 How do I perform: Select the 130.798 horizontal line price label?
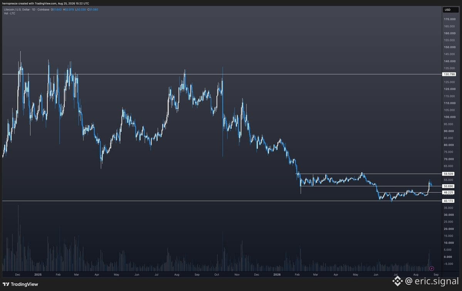pos(449,74)
